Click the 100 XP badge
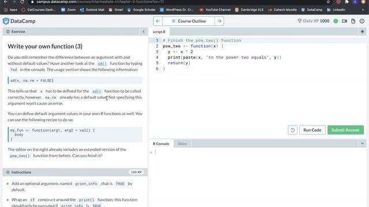This screenshot has height=207, width=369. point(136,172)
